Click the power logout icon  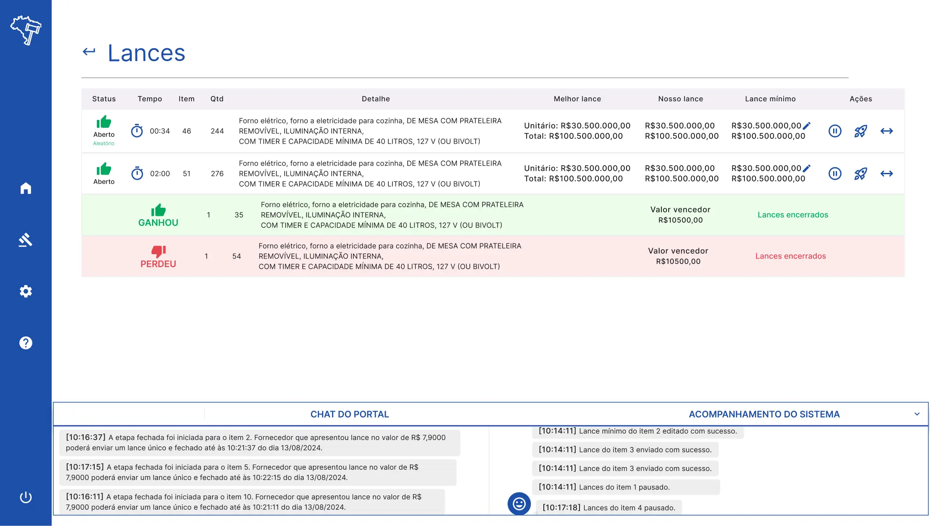tap(26, 497)
